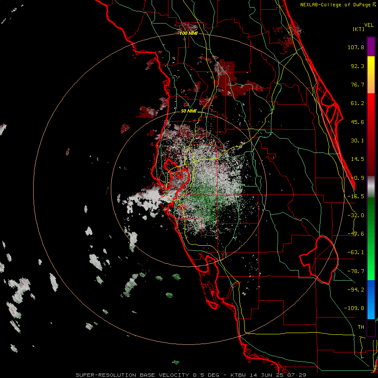Pick the gray near-zero segment of the color bar

click(x=371, y=187)
